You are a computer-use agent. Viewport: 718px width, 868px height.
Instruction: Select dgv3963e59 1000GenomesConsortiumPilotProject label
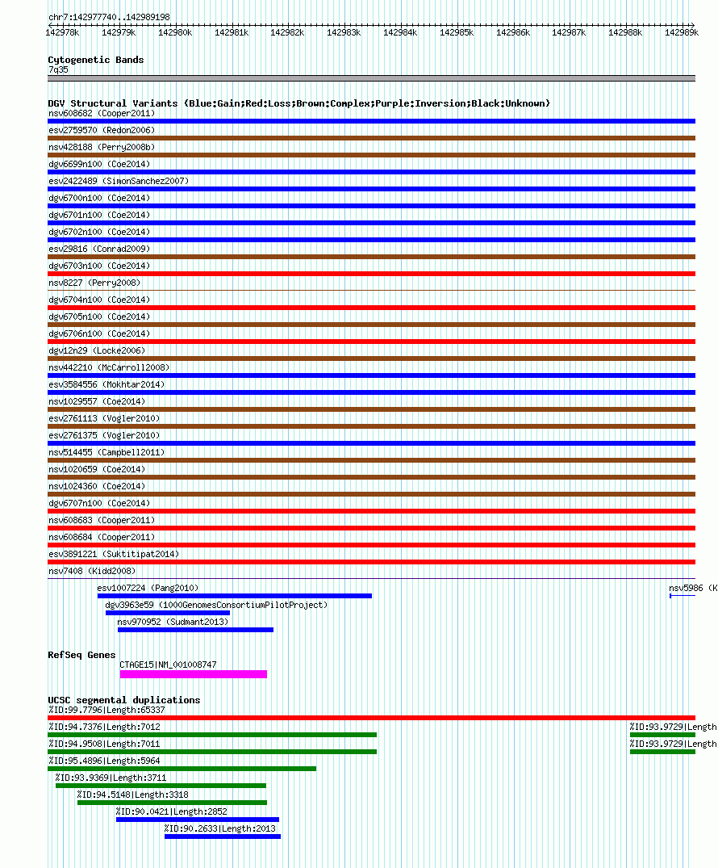click(x=216, y=605)
